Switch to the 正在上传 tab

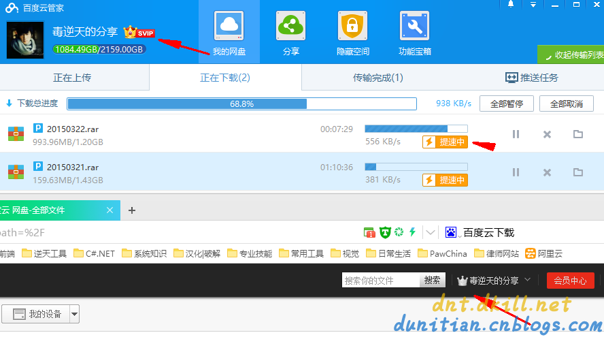[x=72, y=78]
